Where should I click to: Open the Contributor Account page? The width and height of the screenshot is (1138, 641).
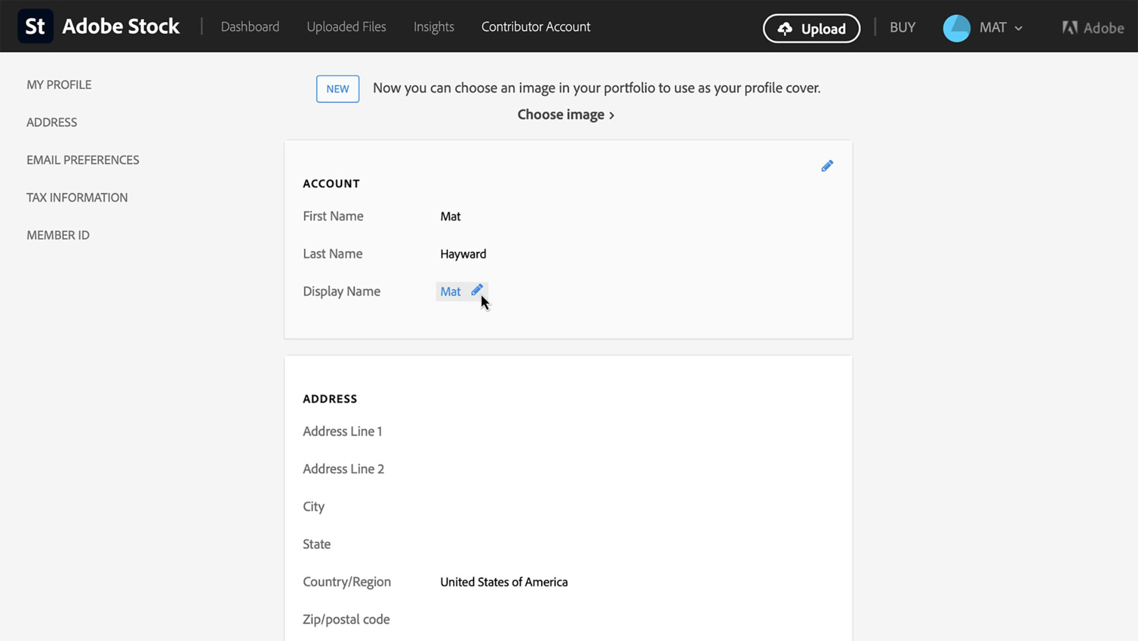(535, 27)
